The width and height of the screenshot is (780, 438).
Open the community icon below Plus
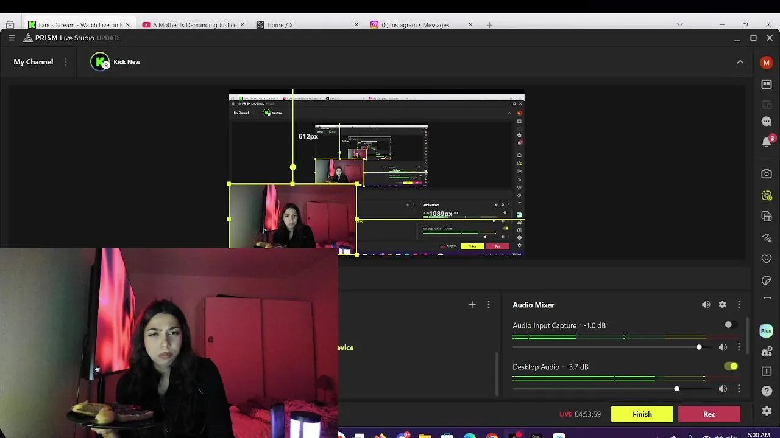pos(767,352)
